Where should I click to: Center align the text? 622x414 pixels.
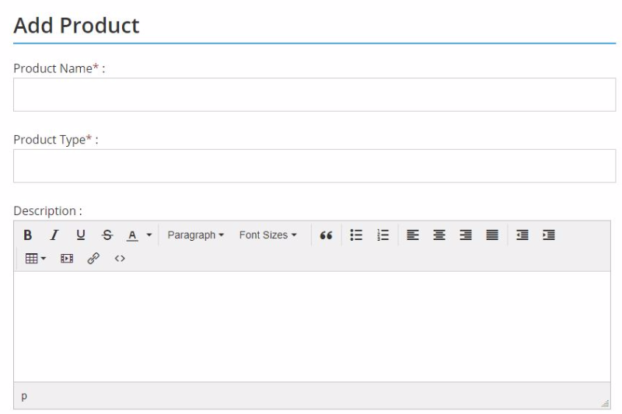pyautogui.click(x=439, y=235)
